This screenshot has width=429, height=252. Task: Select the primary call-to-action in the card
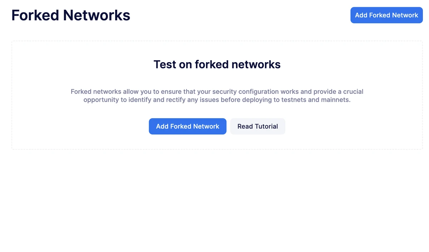click(x=187, y=126)
